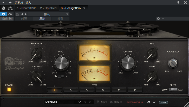The width and height of the screenshot is (189, 107).
Task: Pin the plugin window
Action: [x=178, y=3]
